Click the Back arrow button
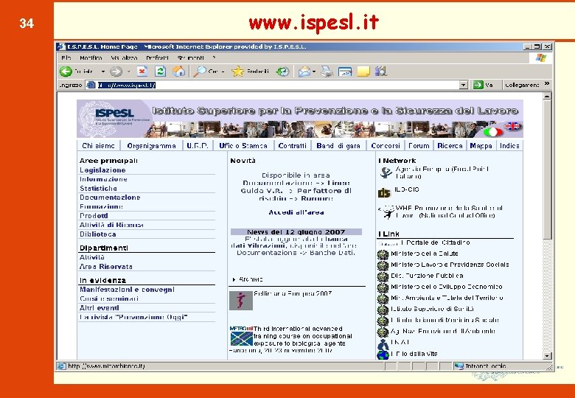This screenshot has width=575, height=398. (66, 71)
